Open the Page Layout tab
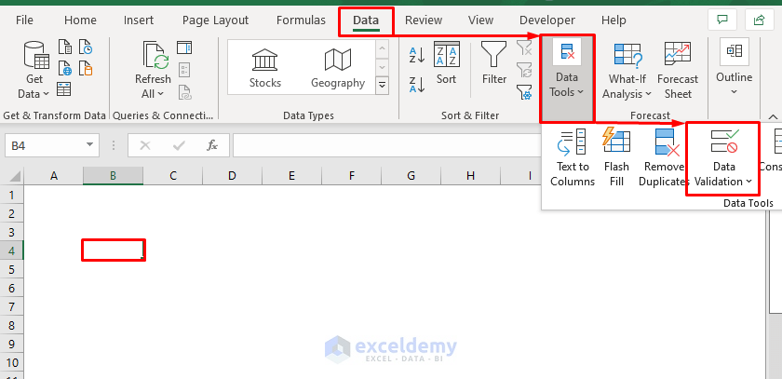782x379 pixels. tap(215, 20)
